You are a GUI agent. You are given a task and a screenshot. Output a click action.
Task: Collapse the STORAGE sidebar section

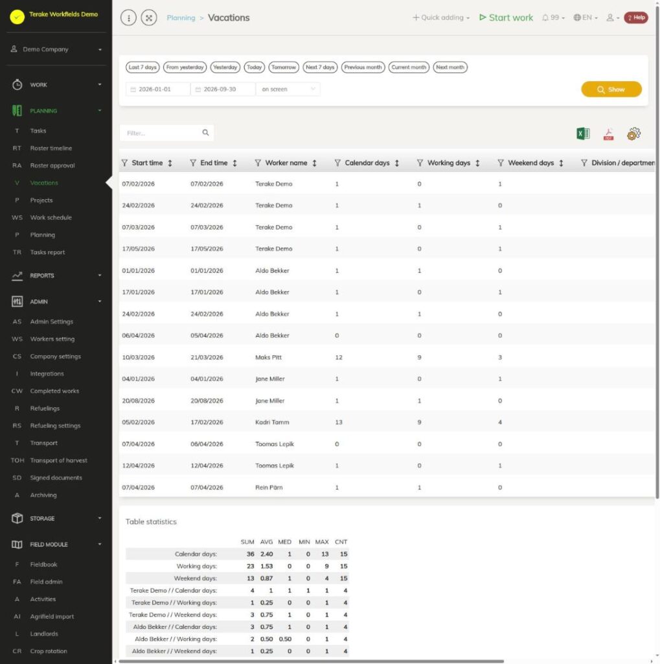coord(56,518)
